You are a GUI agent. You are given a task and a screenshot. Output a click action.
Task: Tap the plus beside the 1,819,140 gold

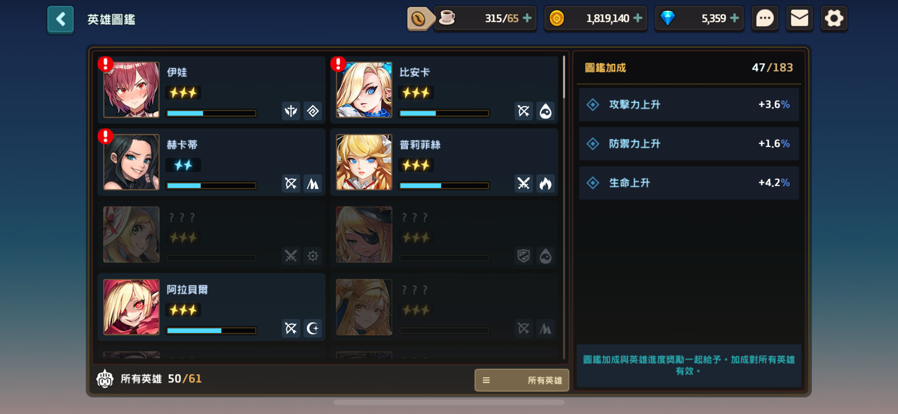(x=637, y=18)
